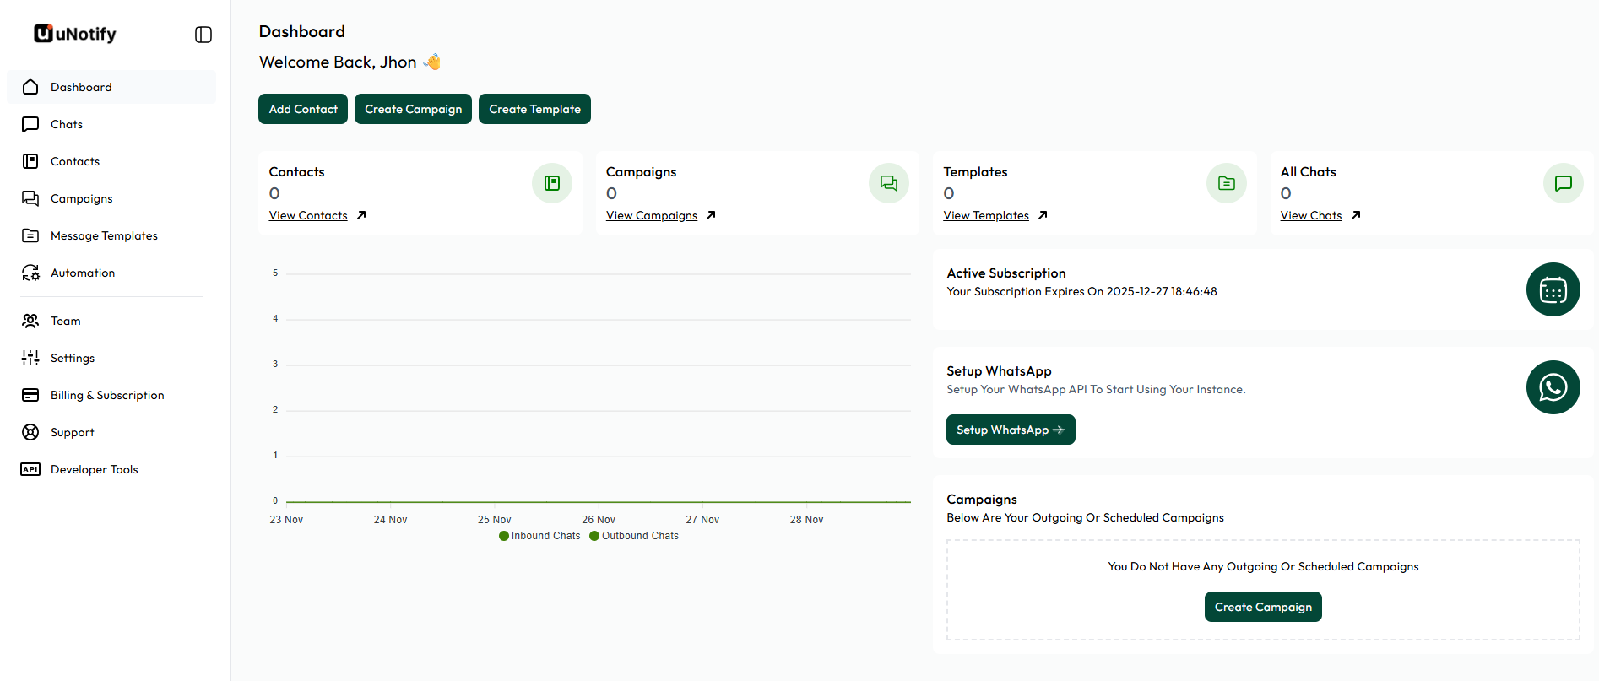Viewport: 1599px width, 681px height.
Task: Toggle Inbound Chats legend in chart
Action: pyautogui.click(x=540, y=536)
